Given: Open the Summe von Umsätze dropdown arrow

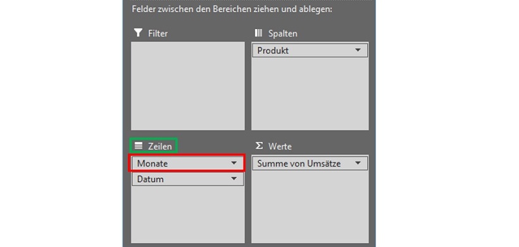Looking at the screenshot, I should (x=358, y=163).
